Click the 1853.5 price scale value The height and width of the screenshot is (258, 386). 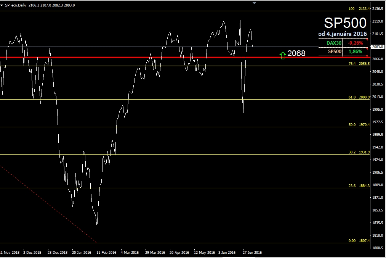(x=378, y=210)
